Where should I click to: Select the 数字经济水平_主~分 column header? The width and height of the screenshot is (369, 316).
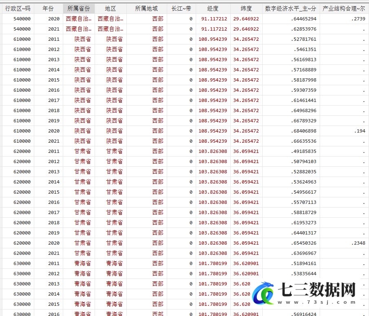point(291,9)
